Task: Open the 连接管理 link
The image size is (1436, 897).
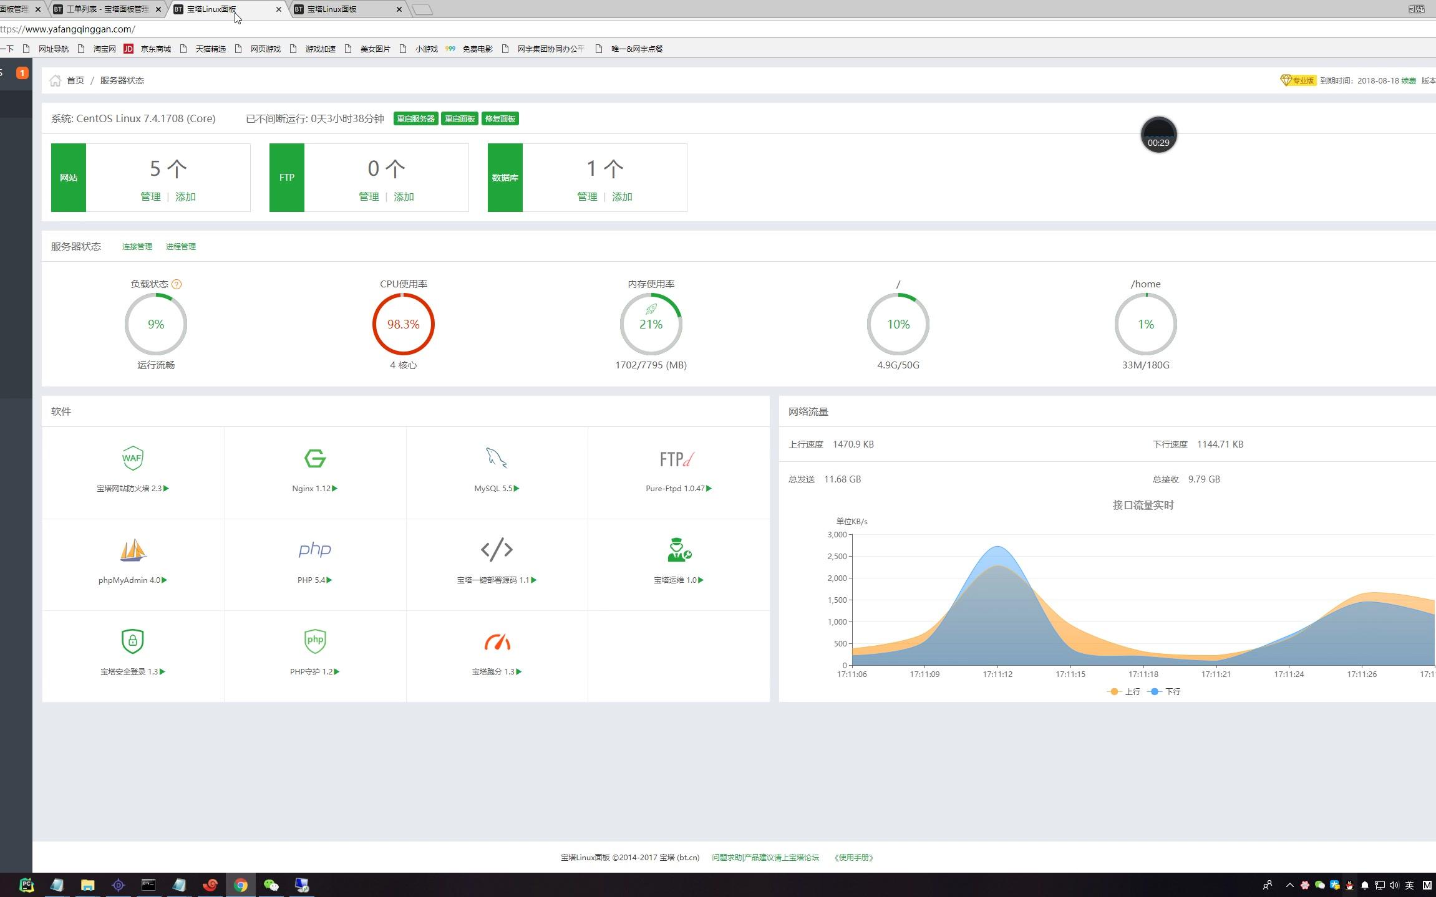Action: tap(137, 247)
